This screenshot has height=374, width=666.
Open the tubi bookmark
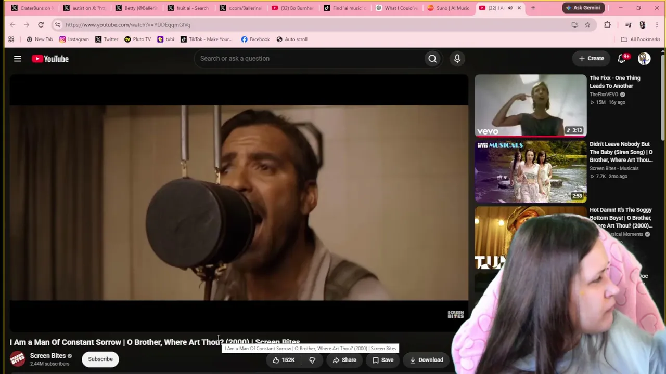[166, 39]
